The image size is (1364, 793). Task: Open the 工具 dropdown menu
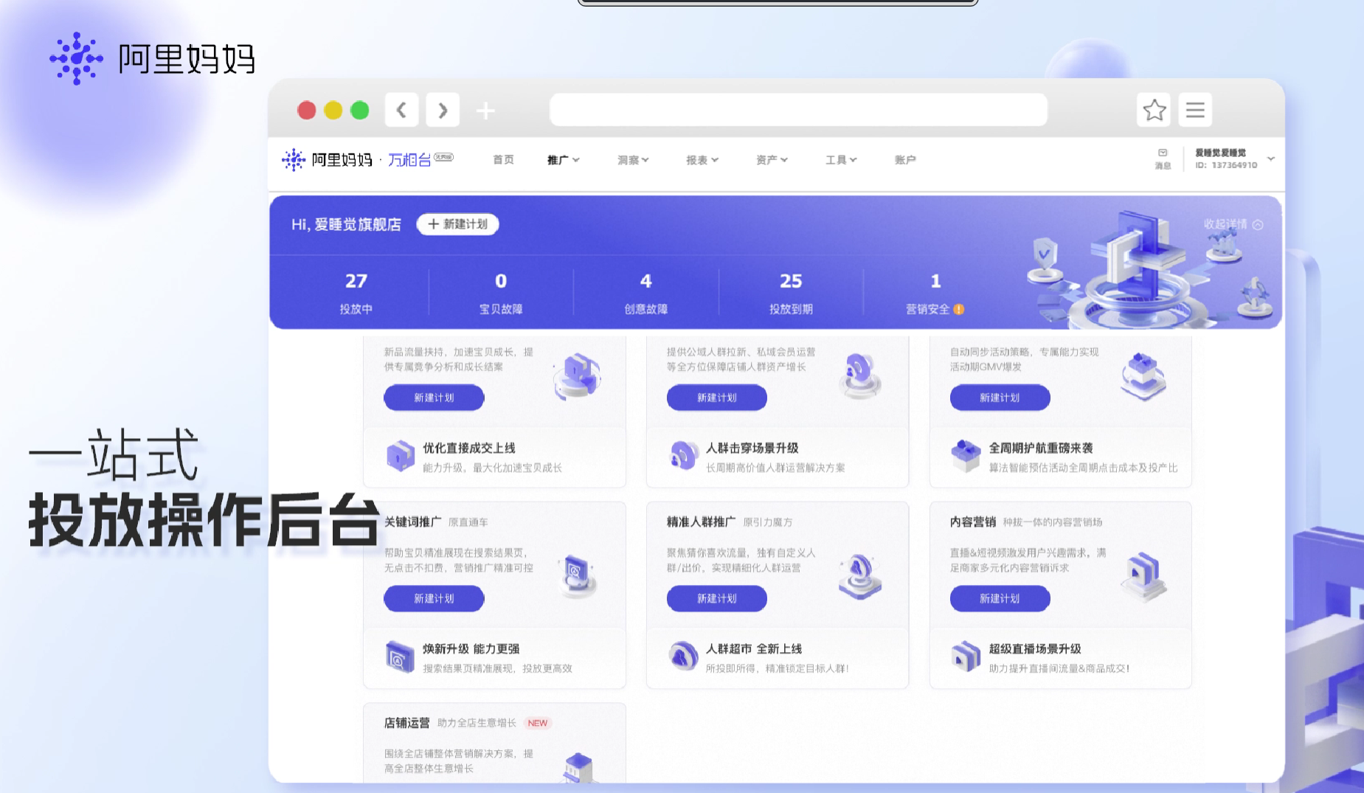pos(841,159)
